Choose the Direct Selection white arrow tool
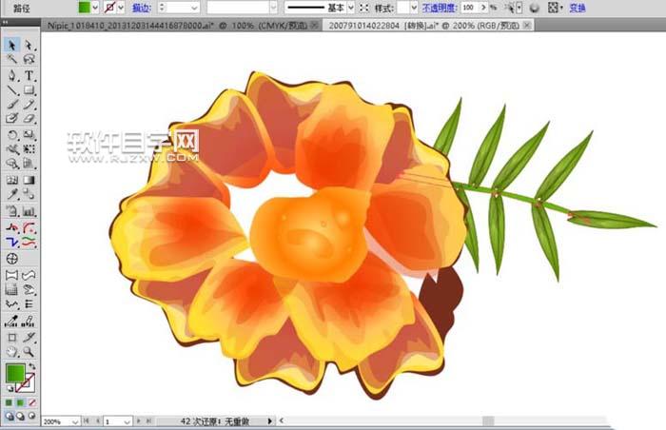The width and height of the screenshot is (666, 430). click(x=29, y=45)
